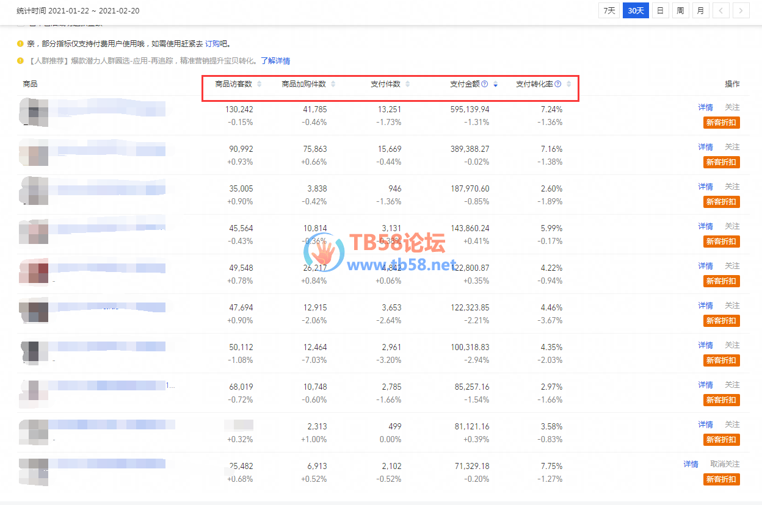Toggle 关注 for the 90,992 visitors product

tap(732, 147)
